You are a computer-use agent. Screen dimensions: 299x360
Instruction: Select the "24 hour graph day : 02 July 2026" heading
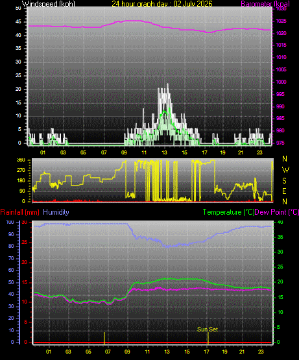point(162,4)
